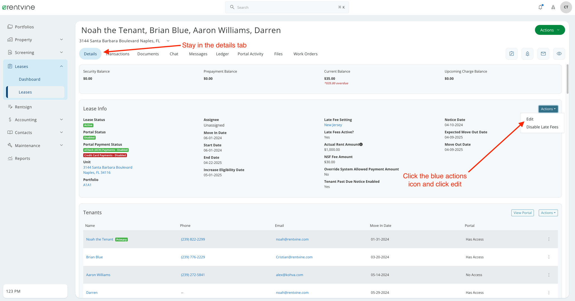Open the notes clipboard icon near the tabs
The width and height of the screenshot is (575, 301).
click(512, 54)
